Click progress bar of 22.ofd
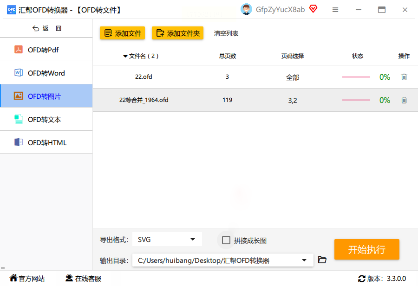This screenshot has height=286, width=418. (x=356, y=77)
